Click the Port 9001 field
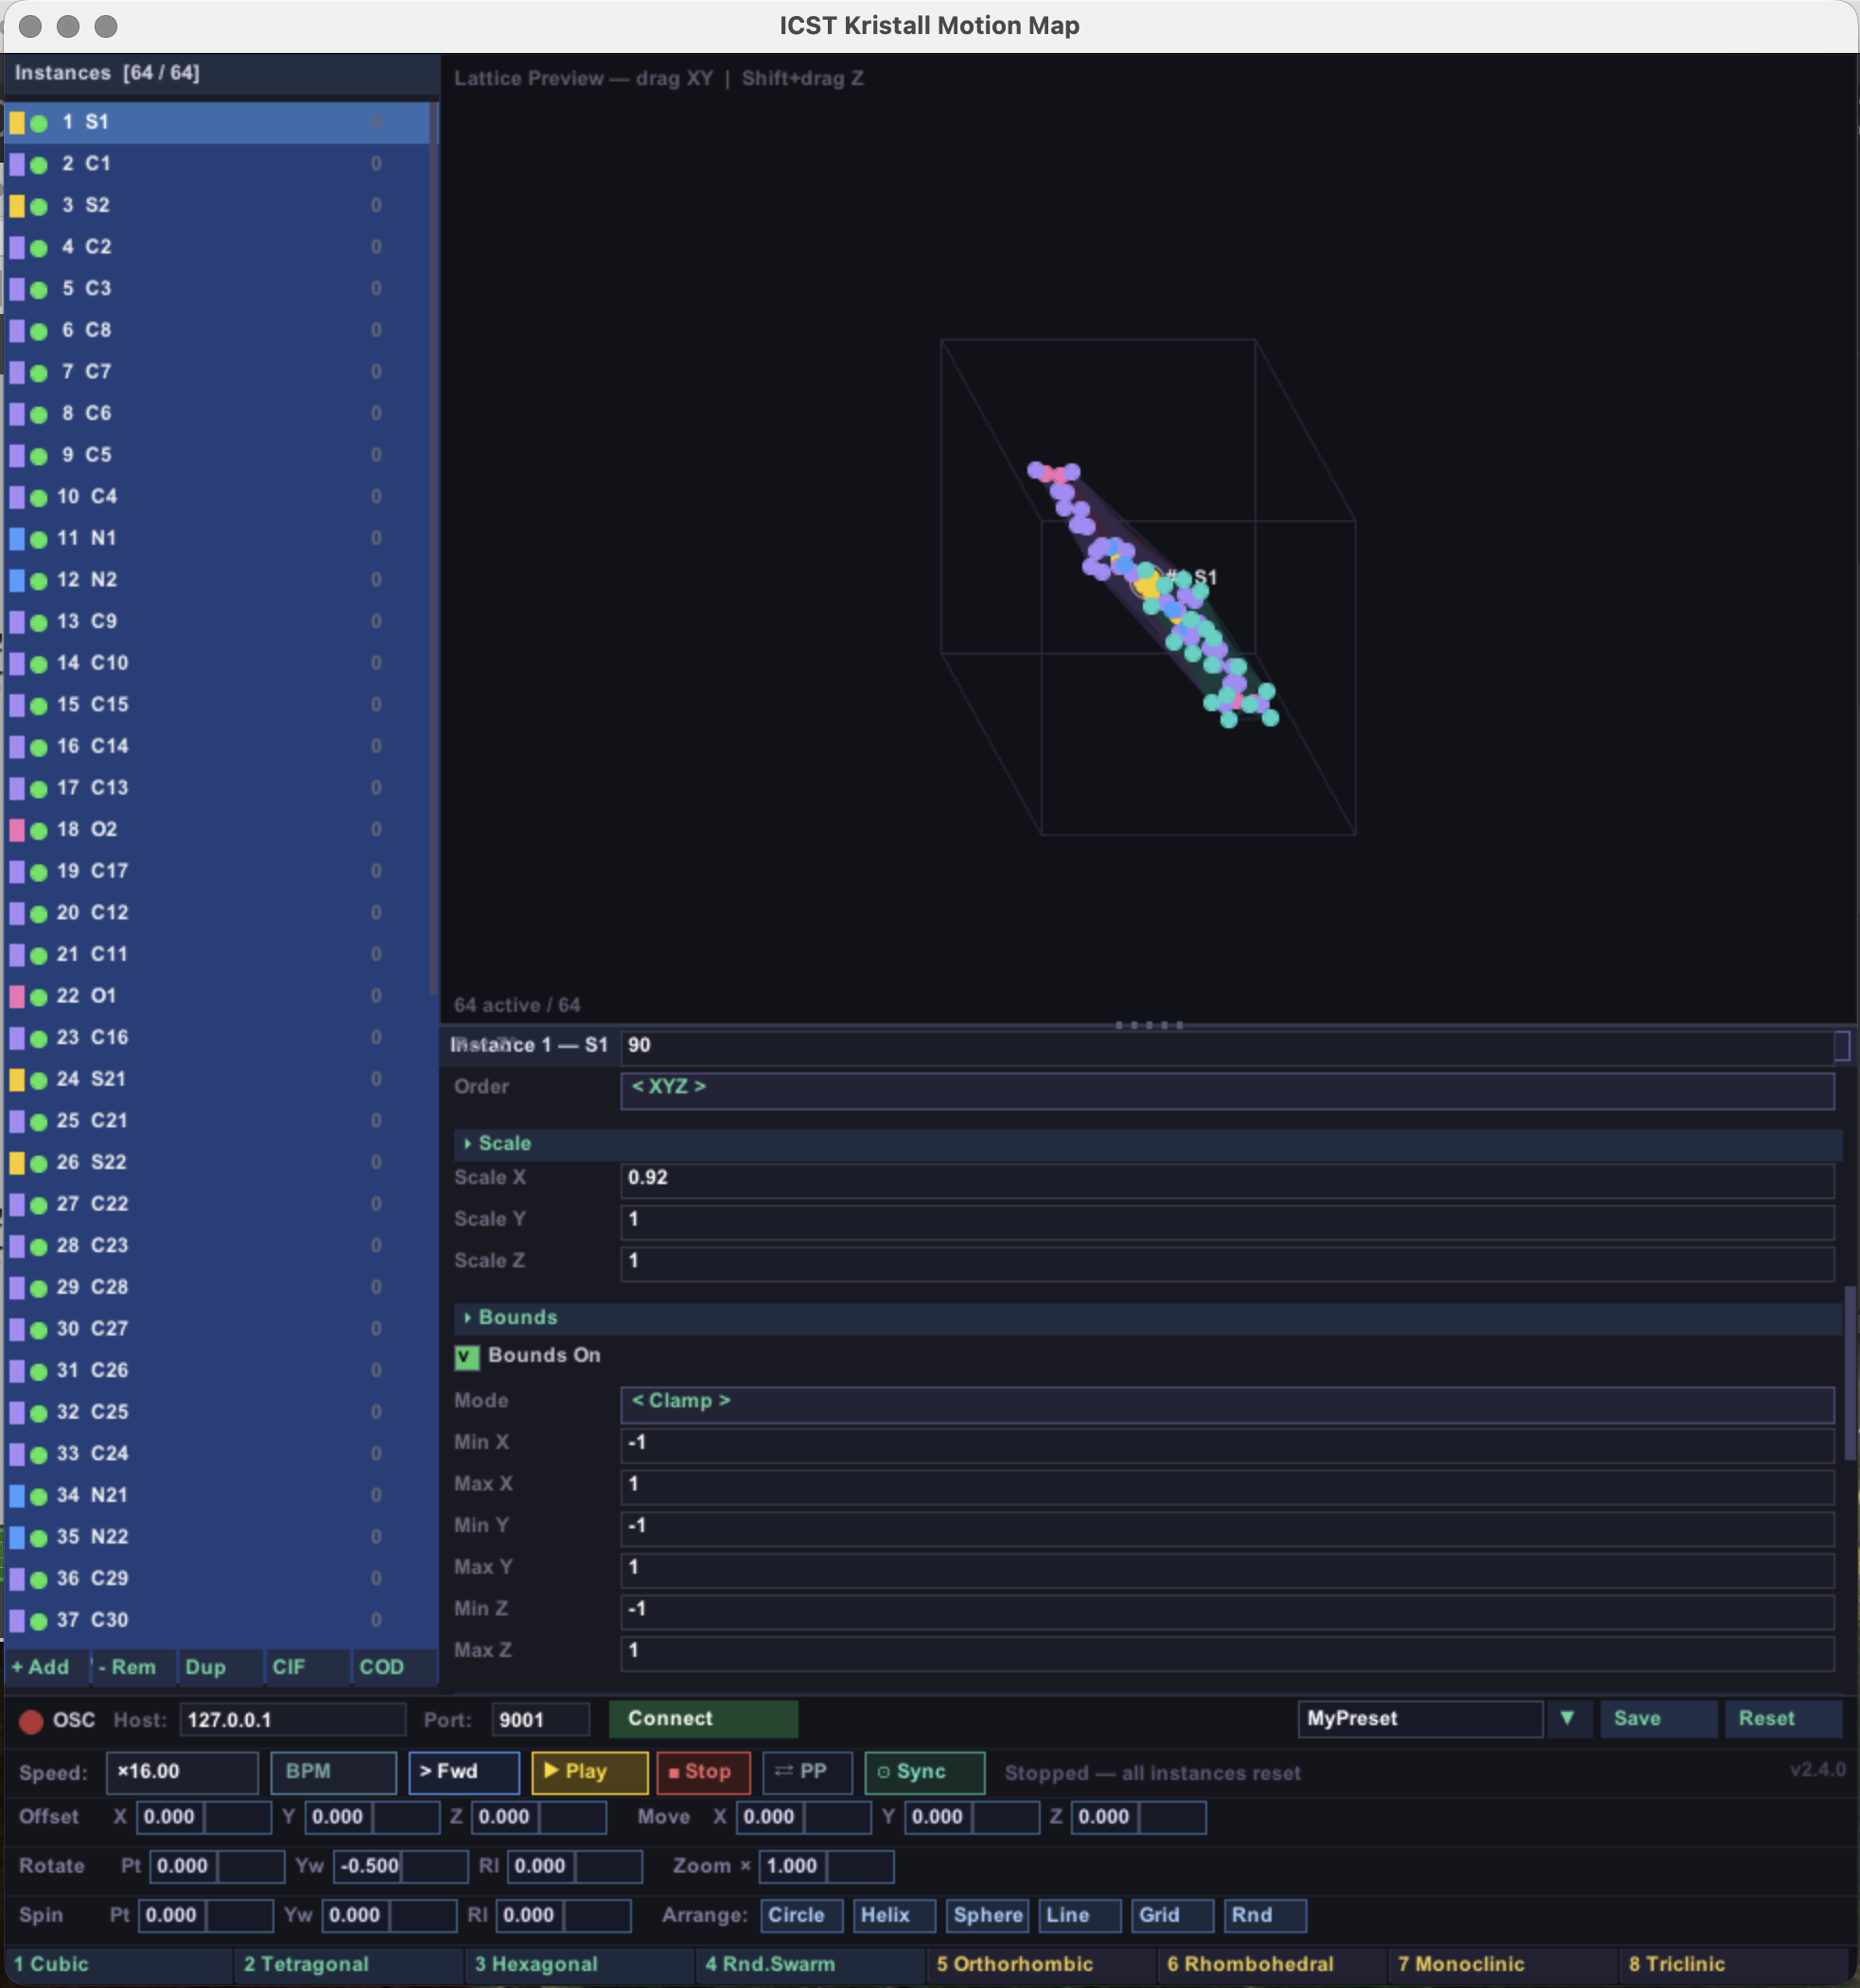The image size is (1860, 1988). tap(540, 1720)
